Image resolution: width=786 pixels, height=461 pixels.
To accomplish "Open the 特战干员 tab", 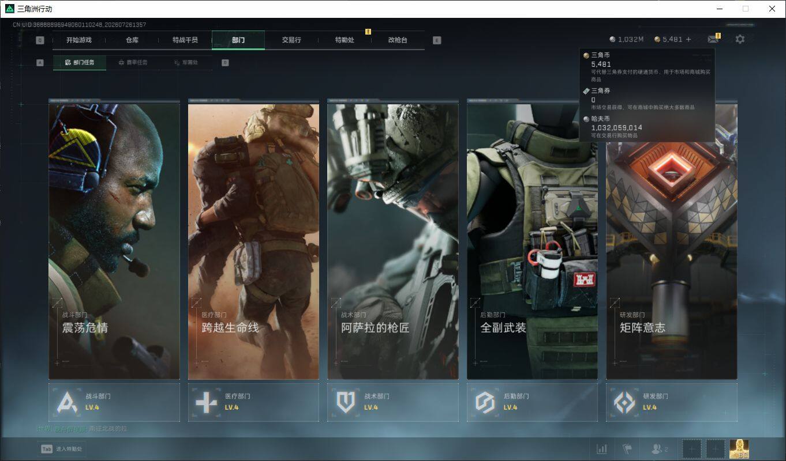I will click(x=185, y=40).
